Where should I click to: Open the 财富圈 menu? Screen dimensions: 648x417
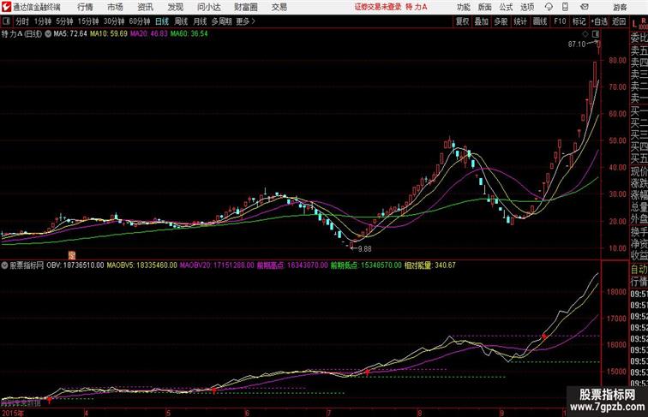(x=245, y=7)
